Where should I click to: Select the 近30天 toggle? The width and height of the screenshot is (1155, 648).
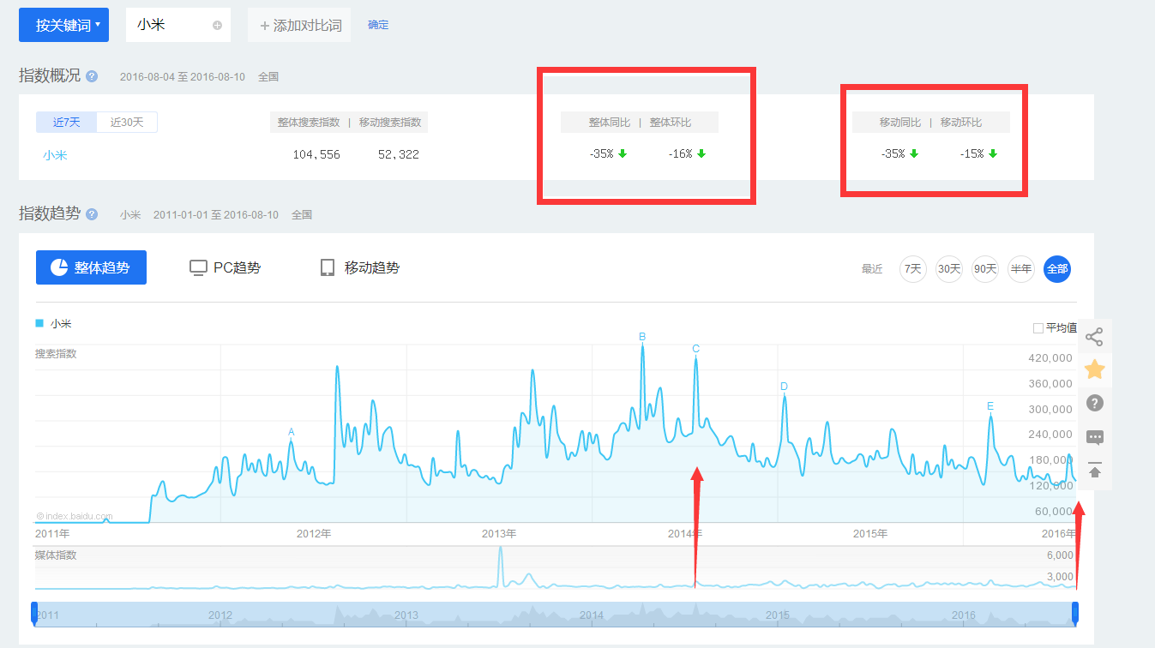coord(127,122)
